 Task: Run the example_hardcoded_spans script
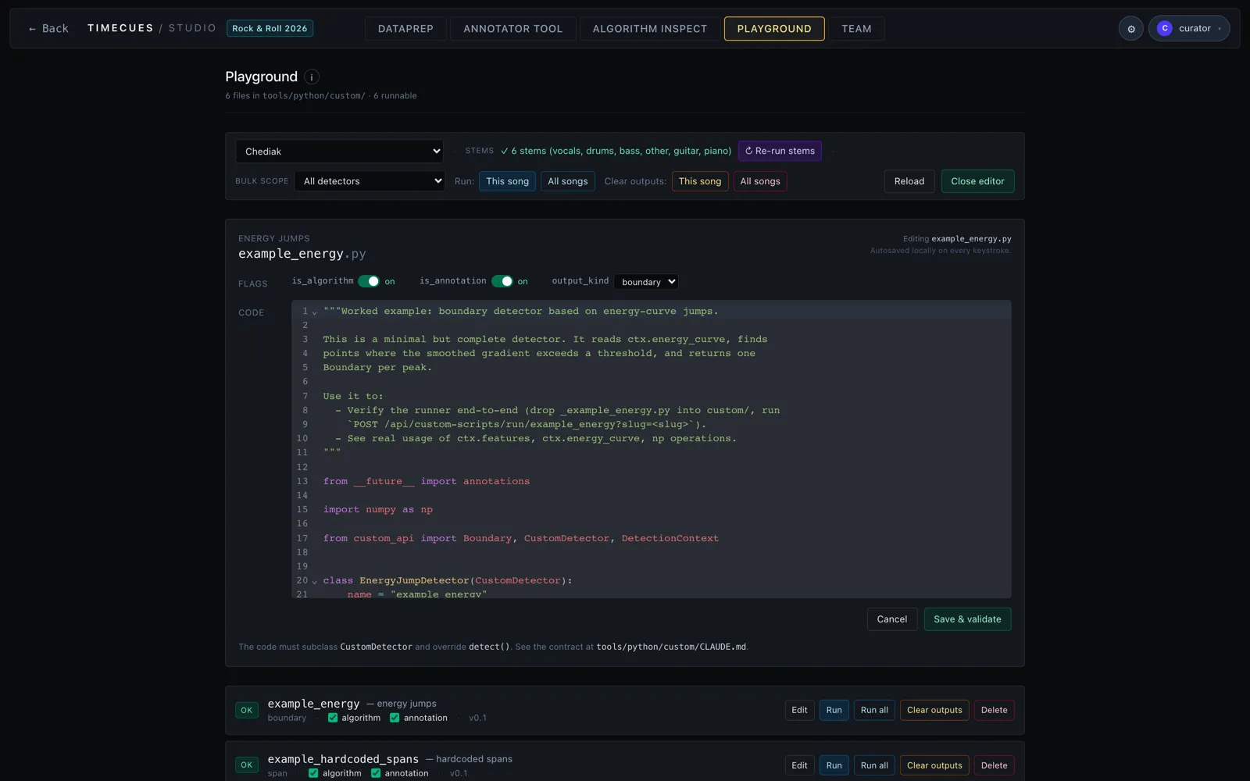[x=834, y=765]
